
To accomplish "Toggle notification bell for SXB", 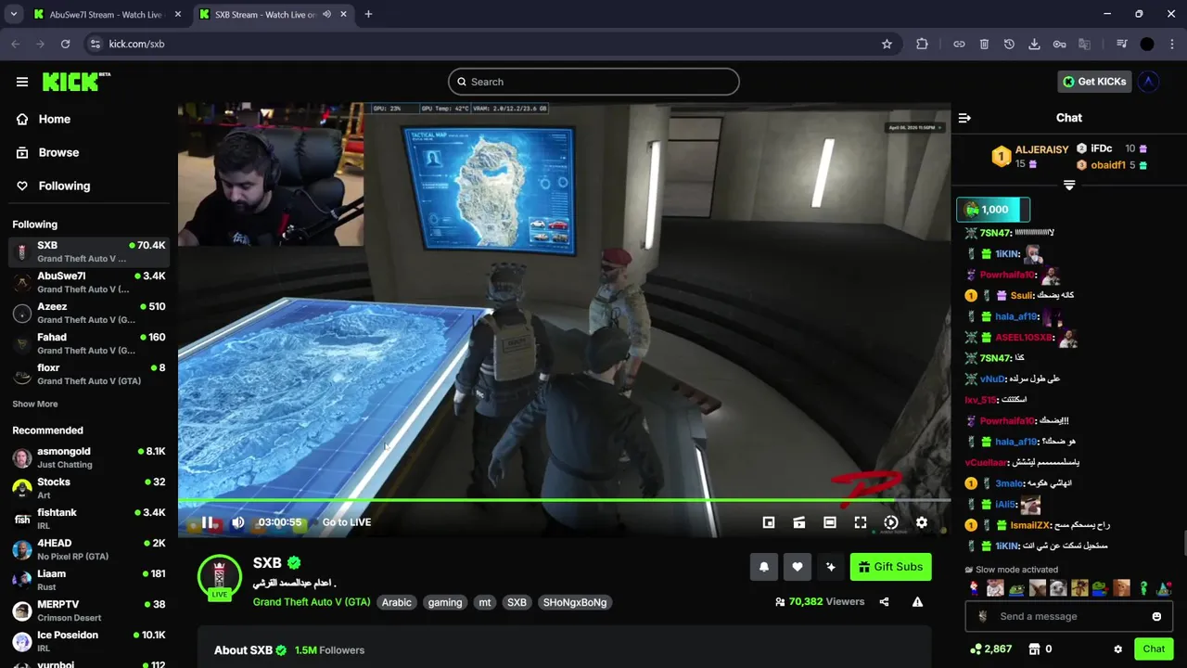I will [x=764, y=567].
